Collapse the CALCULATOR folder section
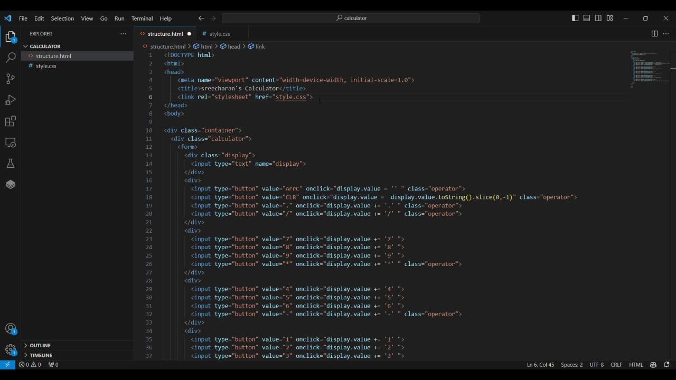 tap(45, 46)
